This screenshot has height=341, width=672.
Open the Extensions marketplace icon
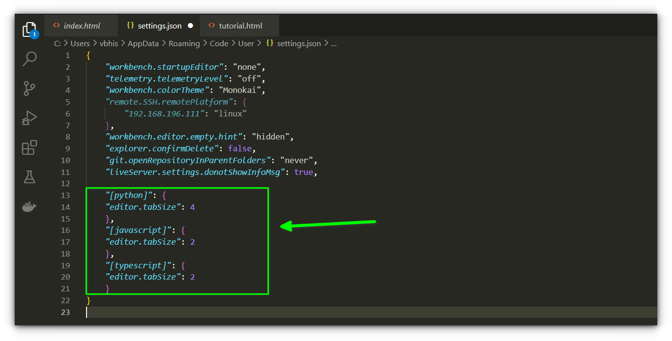pos(29,147)
